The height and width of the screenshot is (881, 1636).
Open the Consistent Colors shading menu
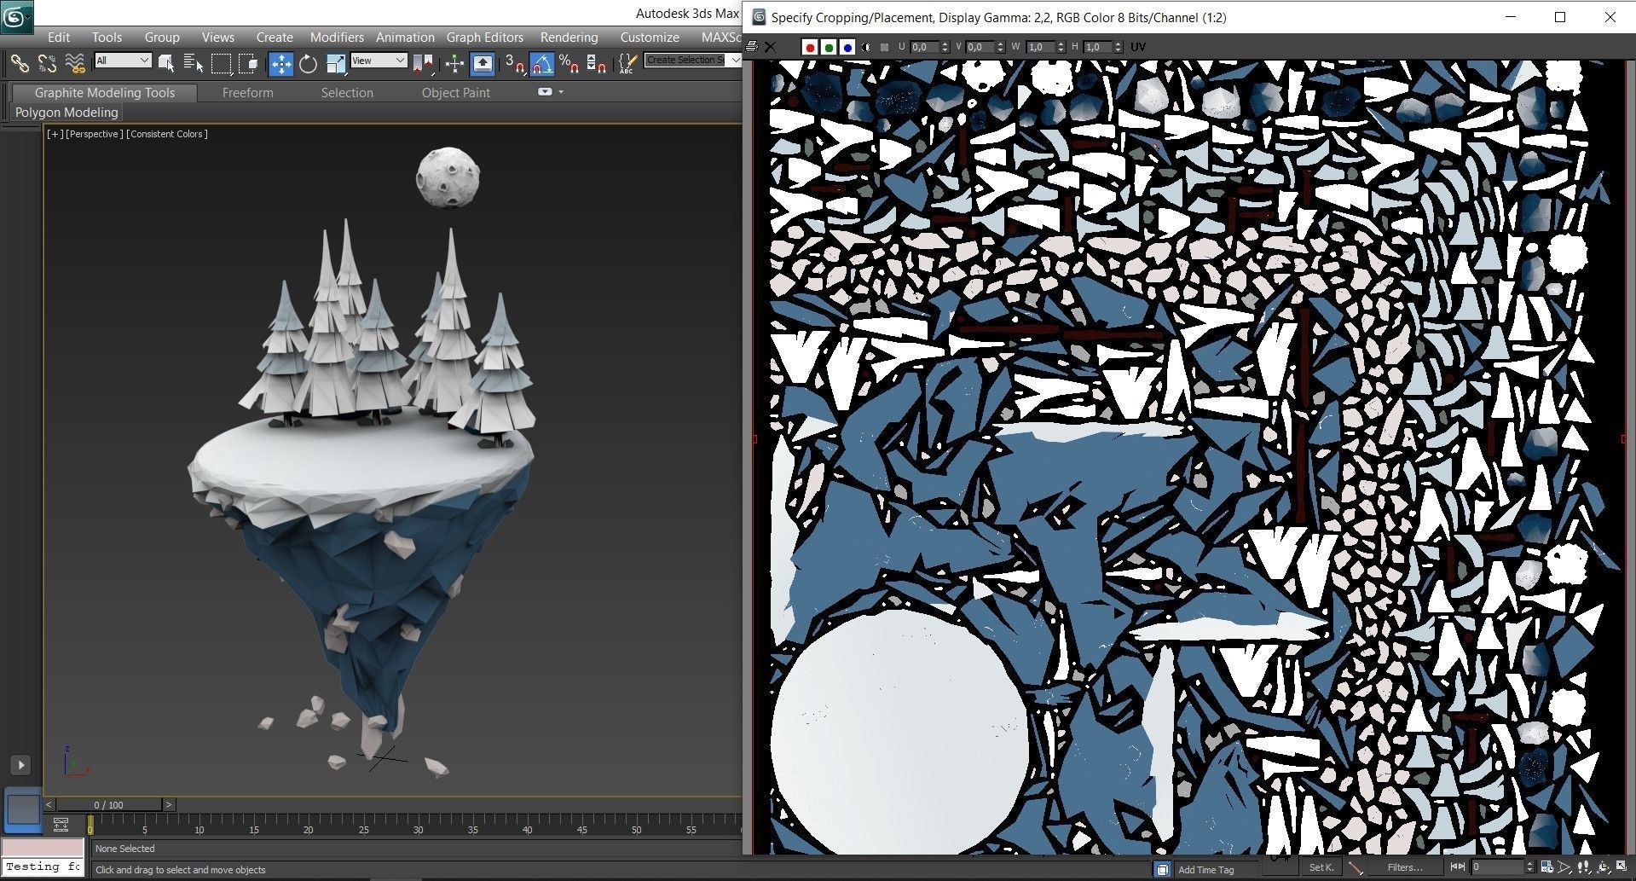167,134
